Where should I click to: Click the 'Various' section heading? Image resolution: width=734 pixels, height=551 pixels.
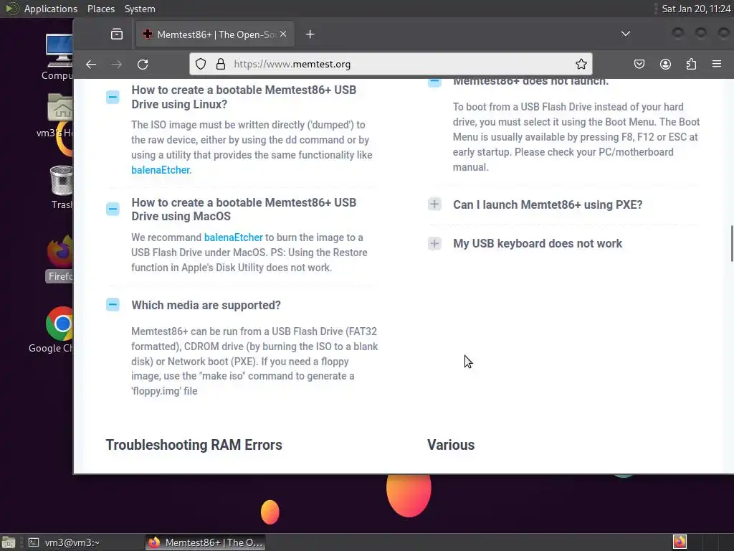coord(451,445)
